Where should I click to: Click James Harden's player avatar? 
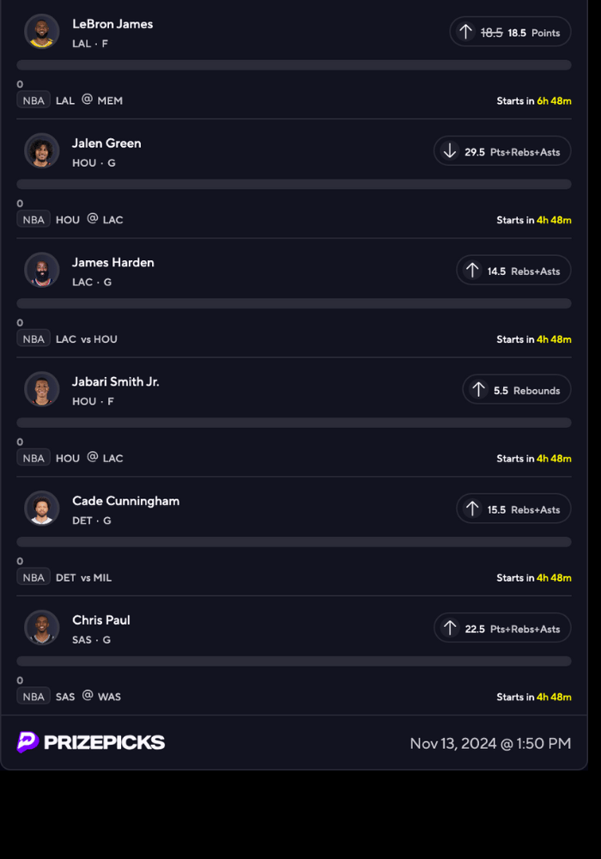[x=42, y=271]
